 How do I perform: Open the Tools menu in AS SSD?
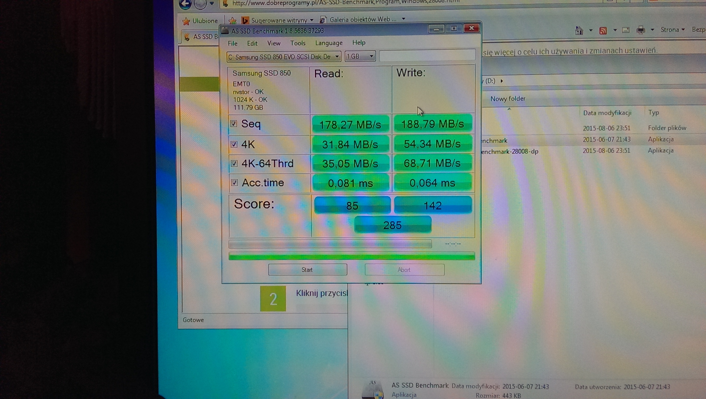[x=298, y=43]
